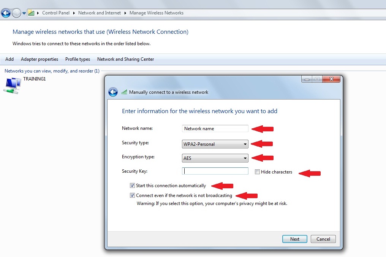386x257 pixels.
Task: Click the dialog's maximize button
Action: point(317,79)
